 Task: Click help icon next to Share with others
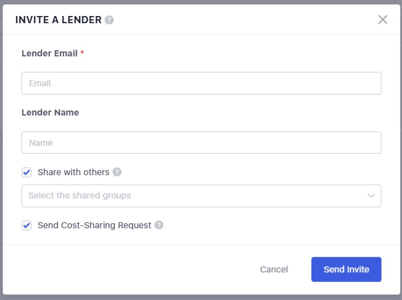point(117,172)
